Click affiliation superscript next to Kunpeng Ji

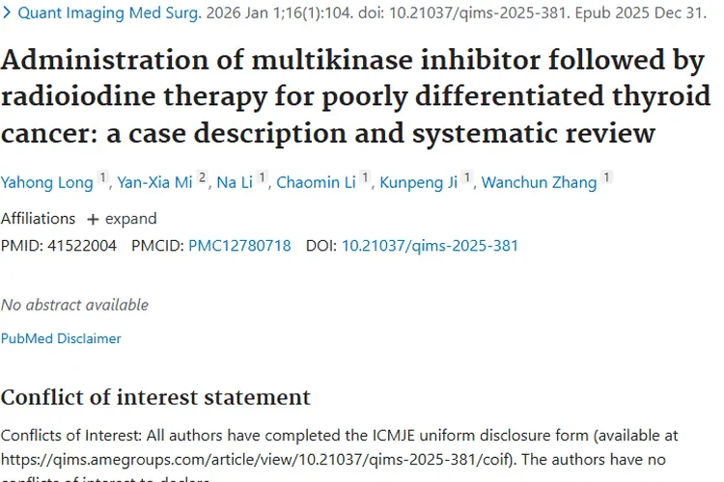[467, 178]
